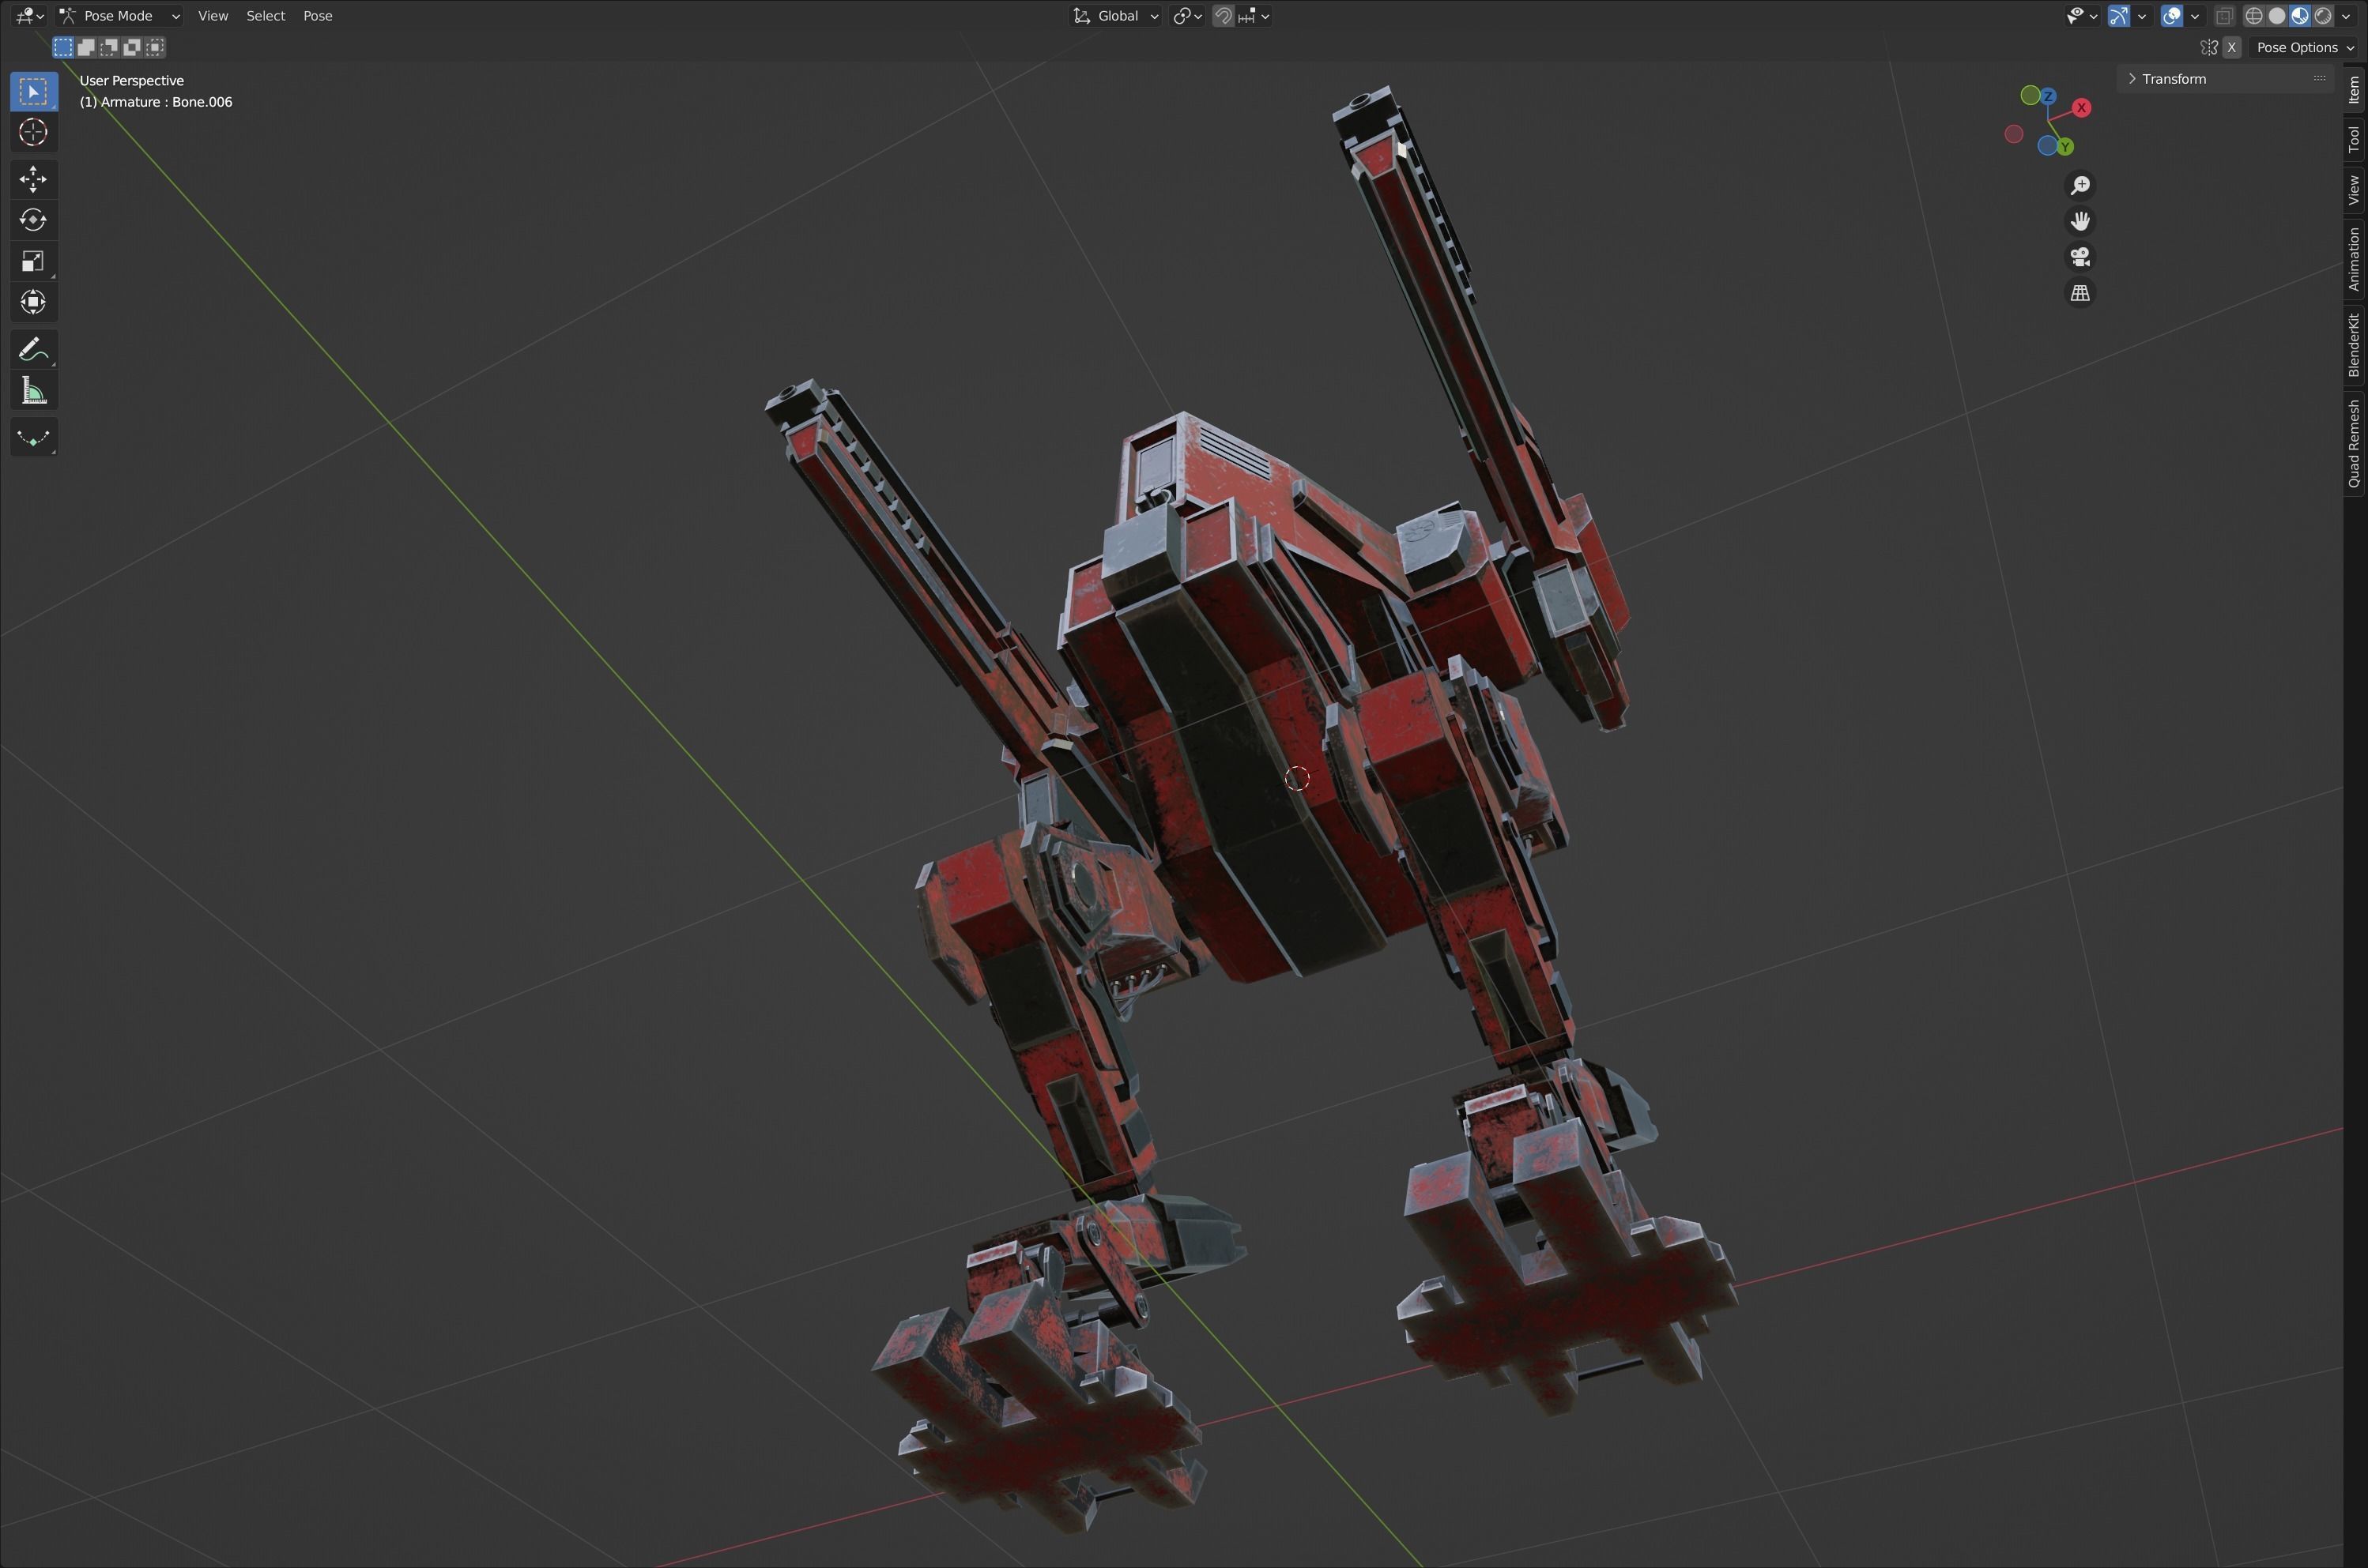Image resolution: width=2368 pixels, height=1568 pixels.
Task: Open the editor type selector
Action: pos(29,16)
